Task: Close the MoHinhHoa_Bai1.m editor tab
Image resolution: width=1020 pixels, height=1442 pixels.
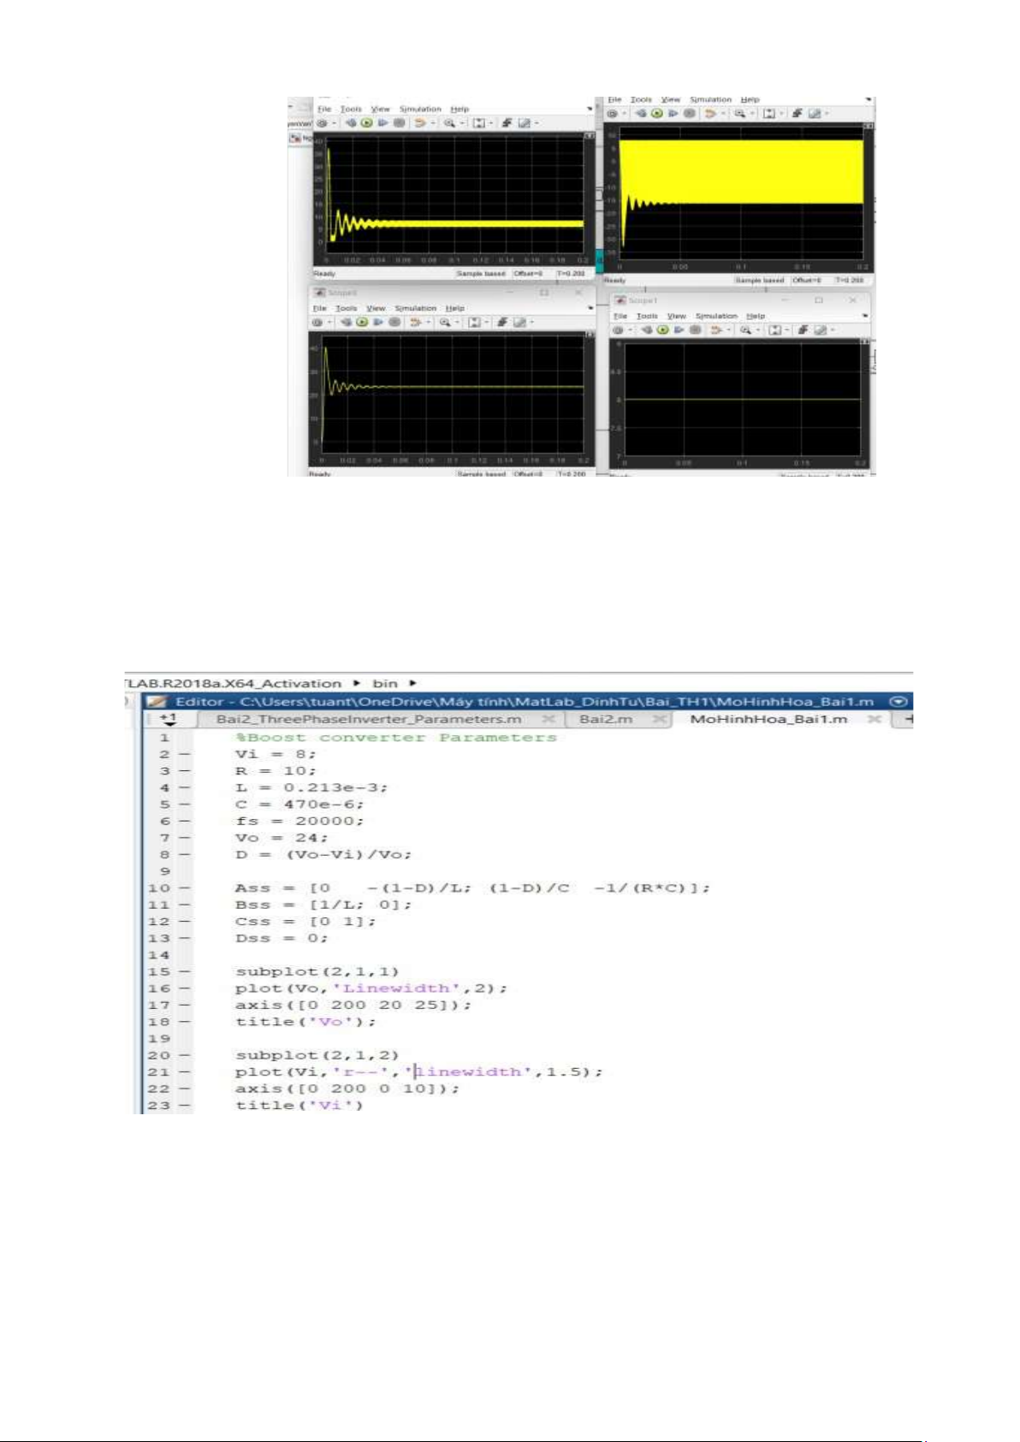Action: 874,719
